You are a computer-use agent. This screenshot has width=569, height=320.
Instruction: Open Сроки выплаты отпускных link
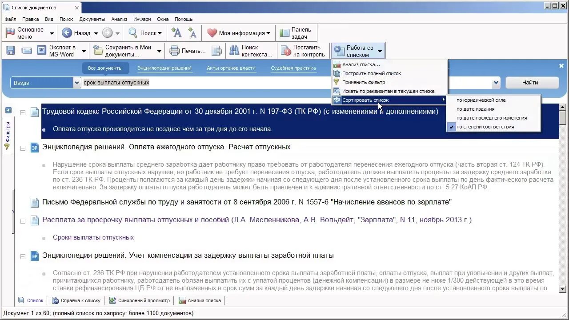point(93,237)
